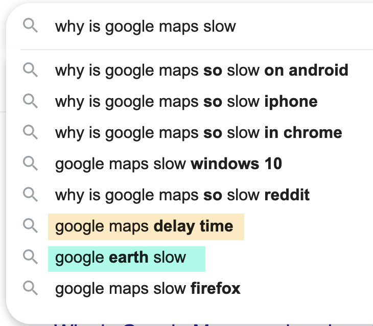
Task: Click search icon beside 'slow firefox' suggestion
Action: coord(31,288)
